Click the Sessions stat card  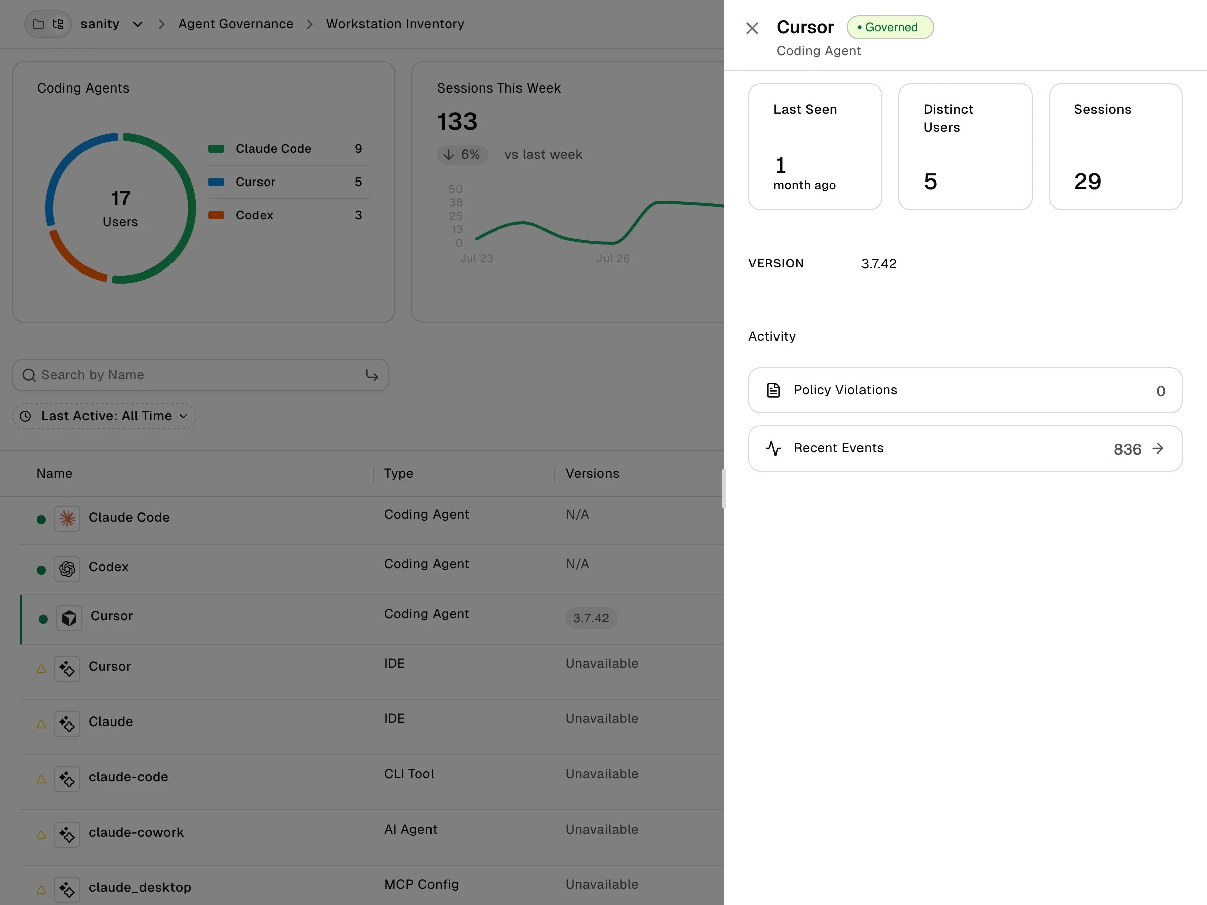tap(1115, 147)
